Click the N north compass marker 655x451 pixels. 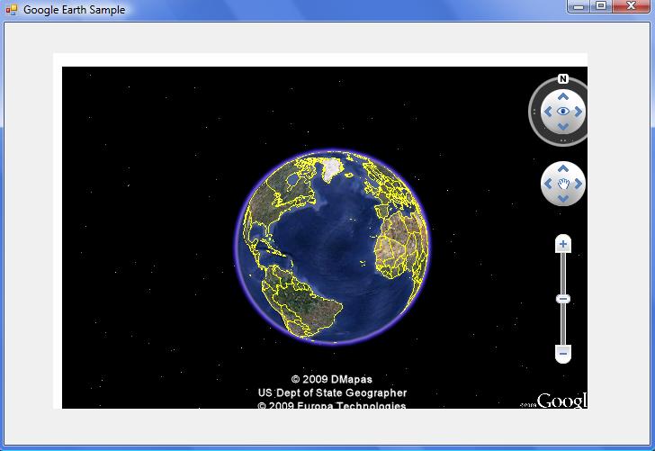pos(562,78)
